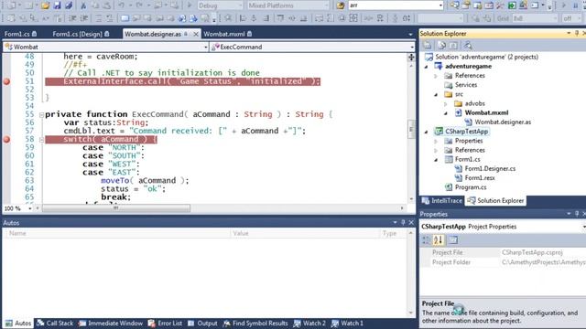Open Solution Explorer from the top toolbar icon
586x329 pixels.
(x=454, y=5)
